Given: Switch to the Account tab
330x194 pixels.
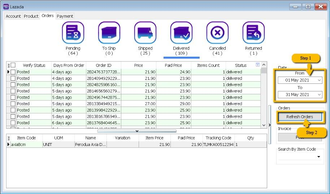Looking at the screenshot, I should click(x=13, y=16).
